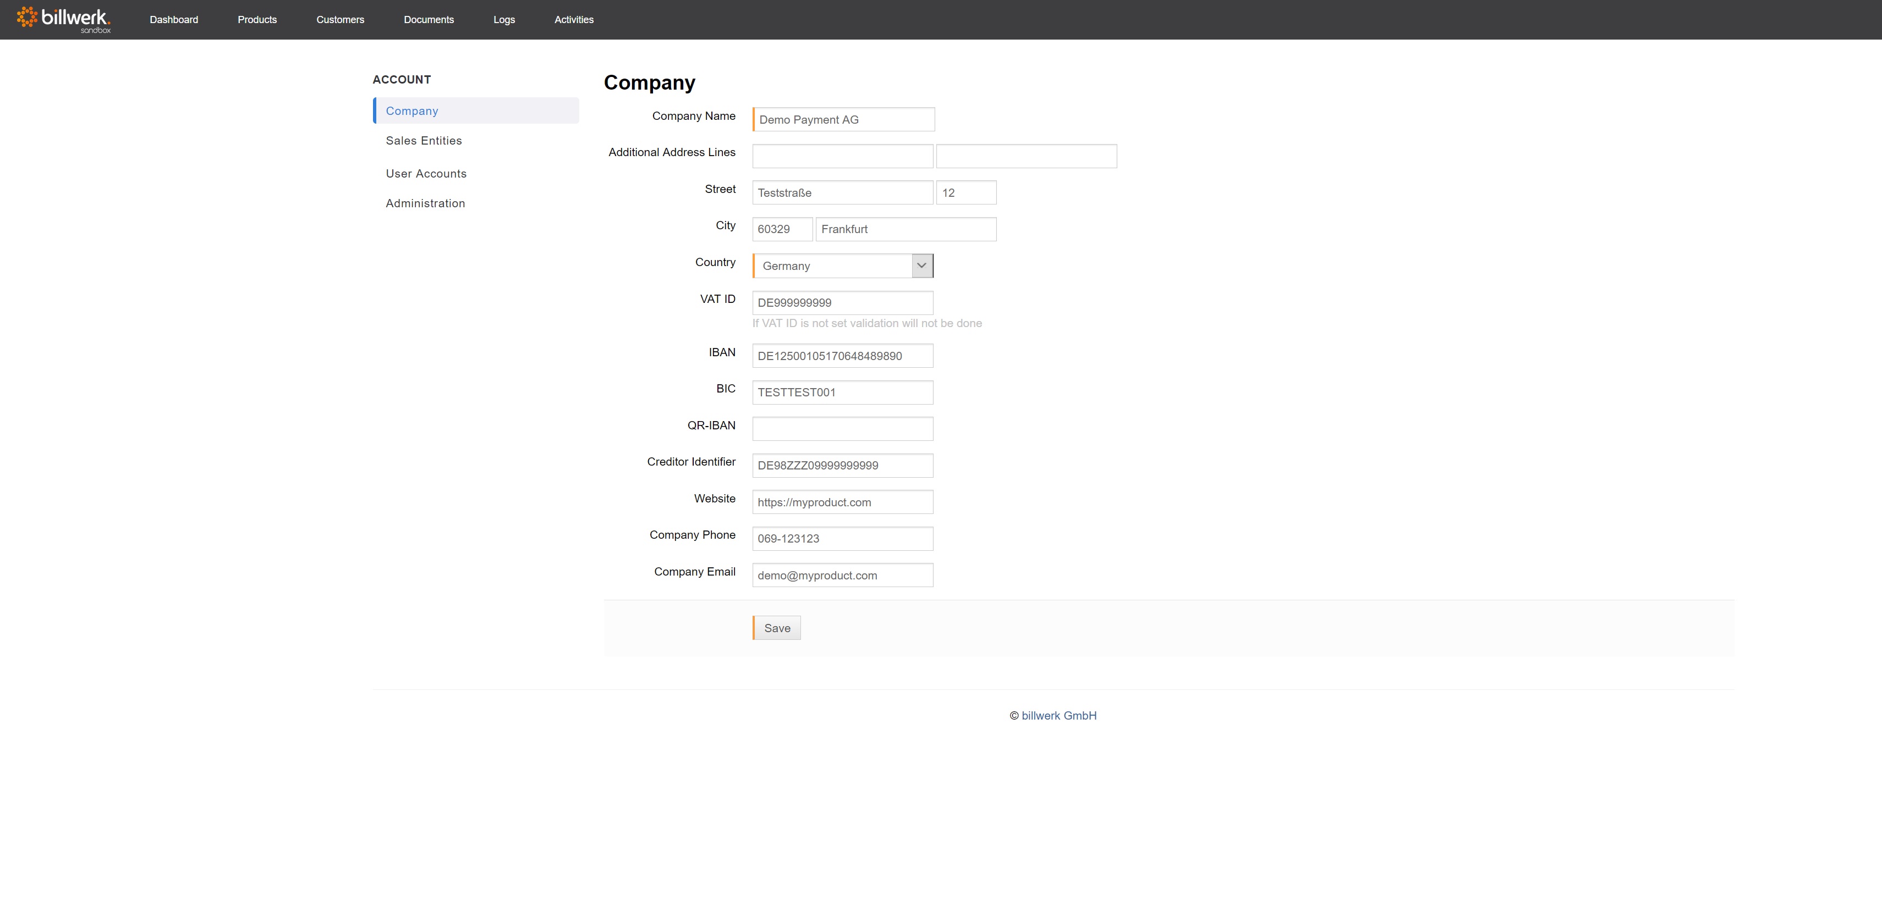
Task: Click the Street label
Action: click(x=720, y=189)
